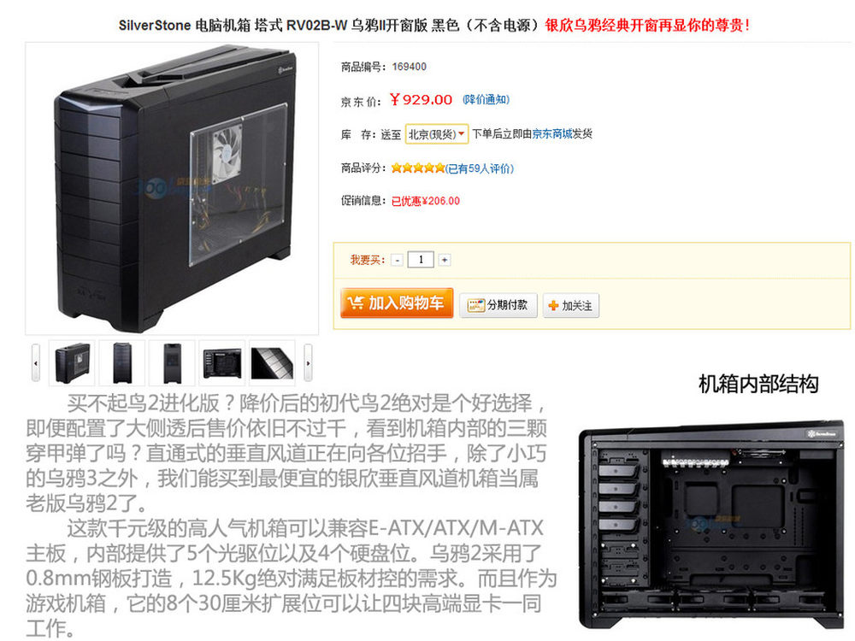
Task: Click the five-star product rating icons
Action: 418,168
